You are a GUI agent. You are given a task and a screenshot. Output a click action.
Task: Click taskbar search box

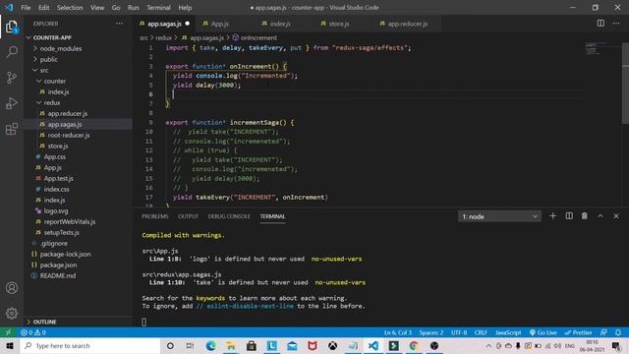click(x=90, y=345)
